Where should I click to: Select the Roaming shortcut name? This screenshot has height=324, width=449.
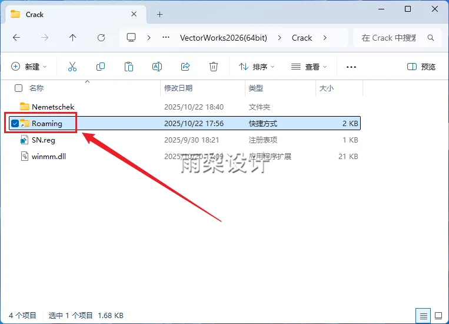47,124
